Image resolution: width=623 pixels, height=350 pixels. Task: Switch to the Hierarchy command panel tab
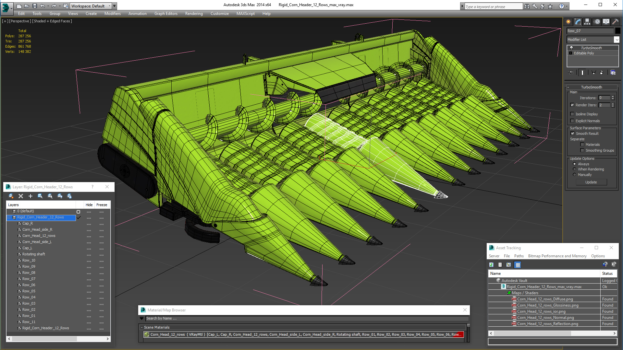pyautogui.click(x=587, y=22)
